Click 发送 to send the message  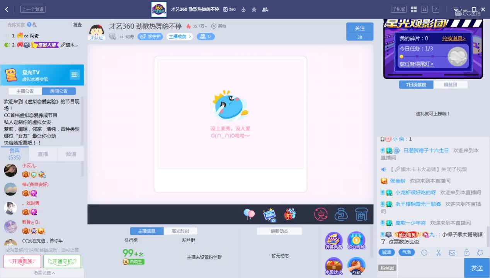click(x=477, y=268)
